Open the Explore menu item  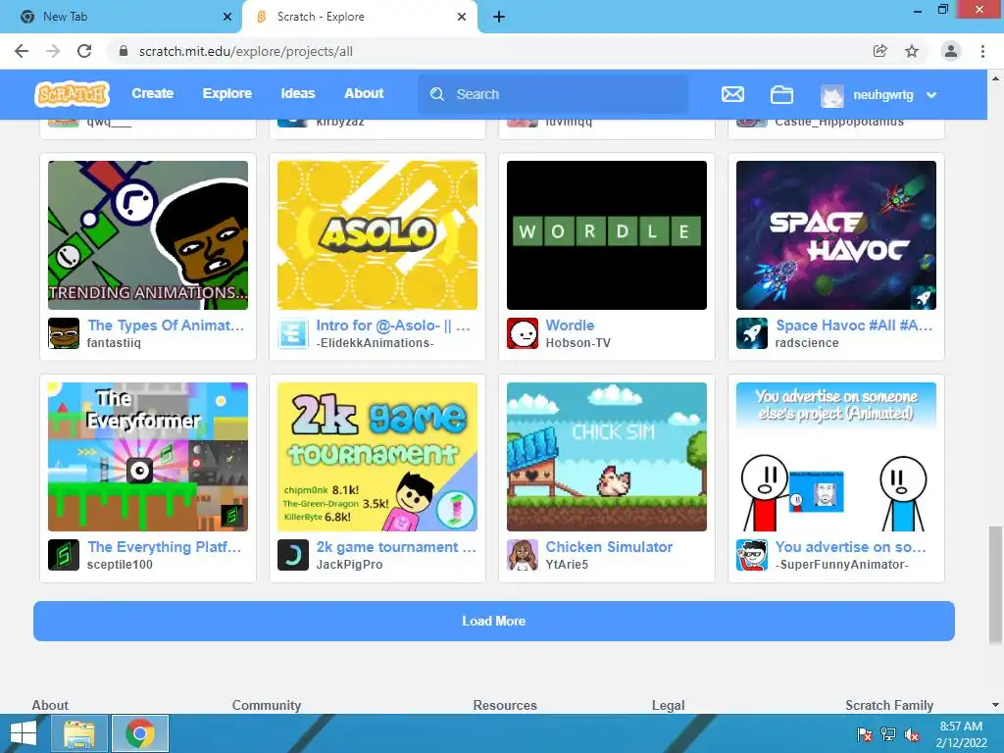(227, 93)
